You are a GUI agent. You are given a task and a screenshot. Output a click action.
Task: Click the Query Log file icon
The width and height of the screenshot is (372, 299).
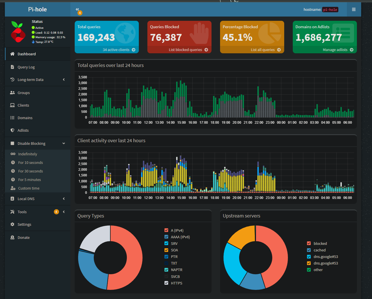point(12,67)
